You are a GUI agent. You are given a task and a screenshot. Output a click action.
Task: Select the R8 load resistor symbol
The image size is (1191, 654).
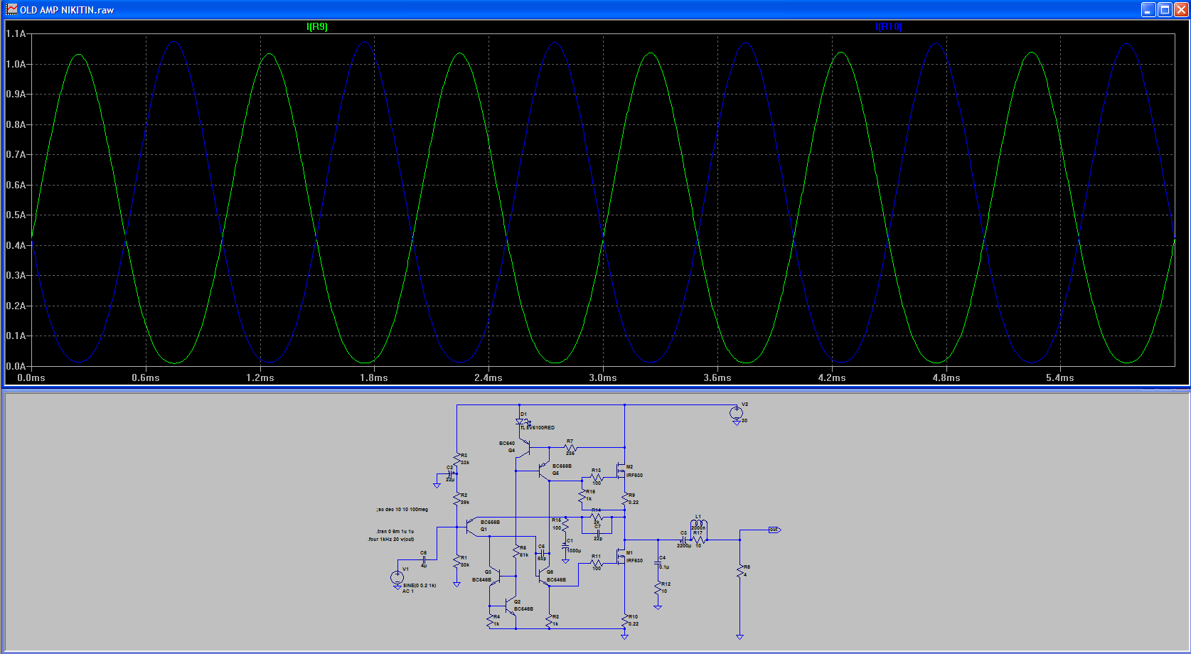(740, 570)
